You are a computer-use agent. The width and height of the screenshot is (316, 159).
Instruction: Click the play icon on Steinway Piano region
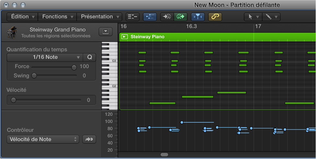tap(124, 37)
